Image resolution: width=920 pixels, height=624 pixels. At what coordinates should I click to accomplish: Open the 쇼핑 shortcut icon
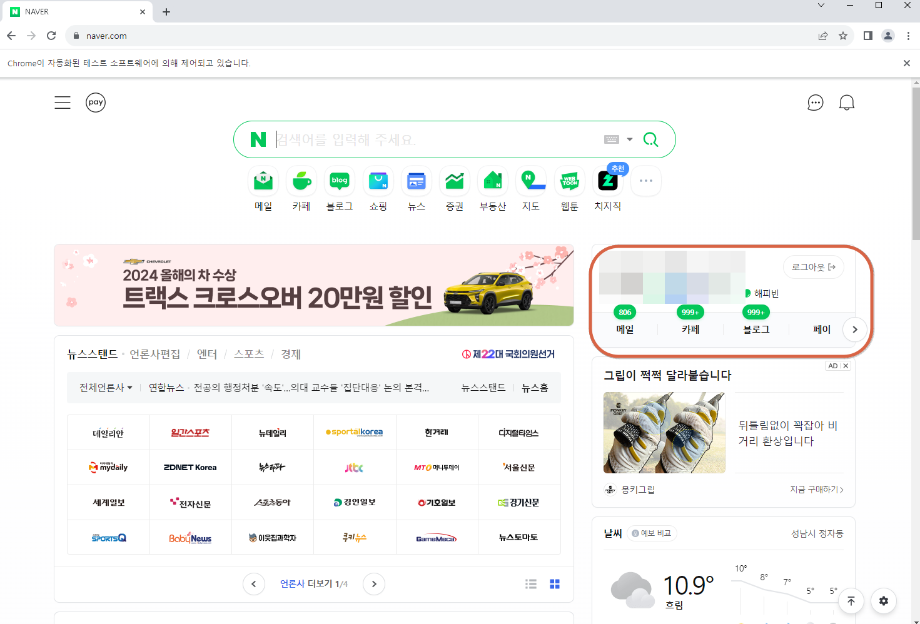click(378, 181)
